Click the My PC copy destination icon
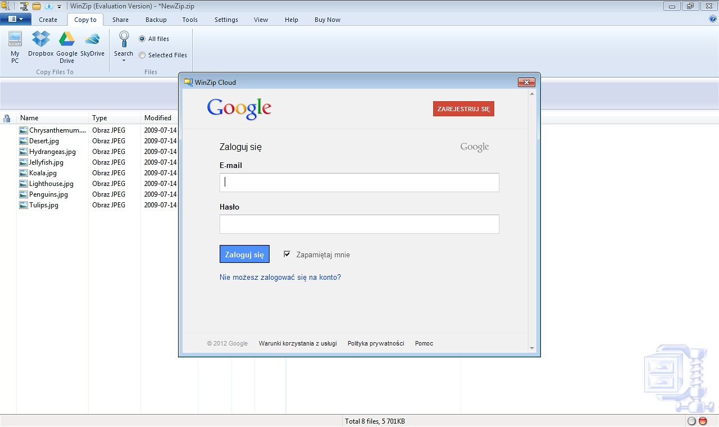Screen dimensions: 719x427 point(15,39)
